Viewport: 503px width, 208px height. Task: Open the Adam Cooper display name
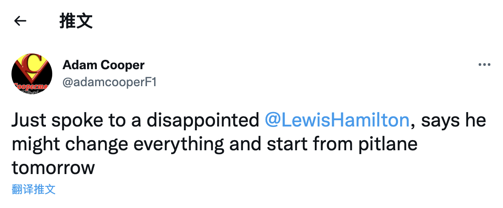point(104,65)
